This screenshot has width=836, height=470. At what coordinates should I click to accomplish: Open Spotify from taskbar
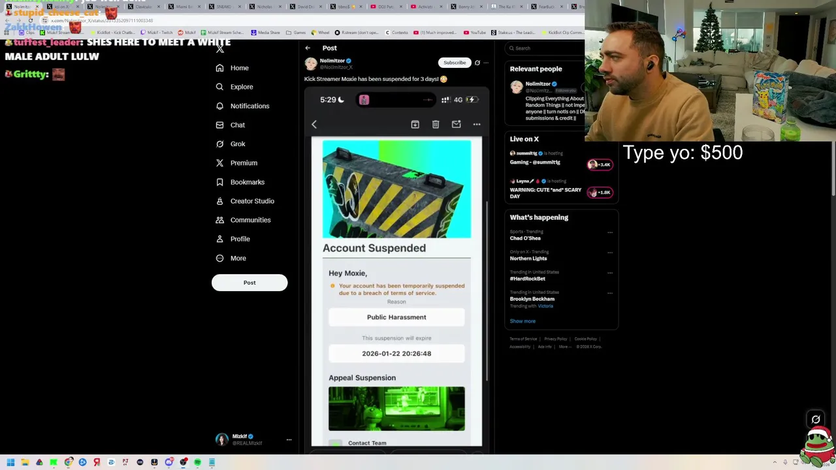coord(197,462)
